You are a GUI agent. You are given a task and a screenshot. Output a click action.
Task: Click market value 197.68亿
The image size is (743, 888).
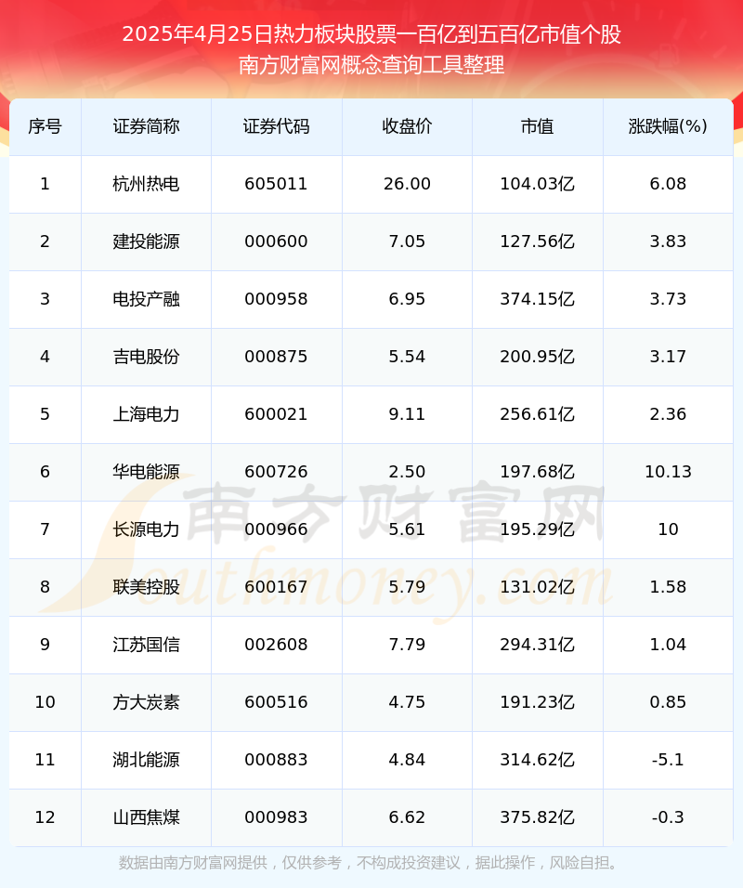pos(537,472)
